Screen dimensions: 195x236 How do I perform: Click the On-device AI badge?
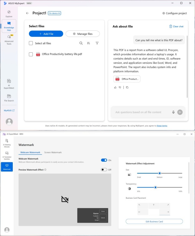point(54,13)
